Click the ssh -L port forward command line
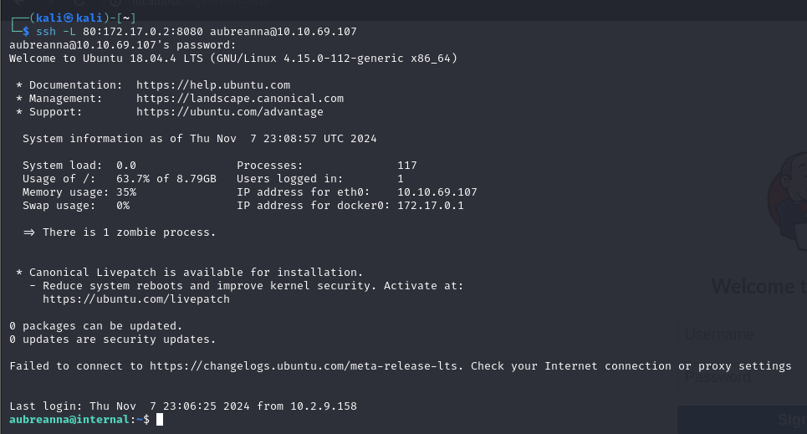Viewport: 807px width, 434px height. [192, 32]
